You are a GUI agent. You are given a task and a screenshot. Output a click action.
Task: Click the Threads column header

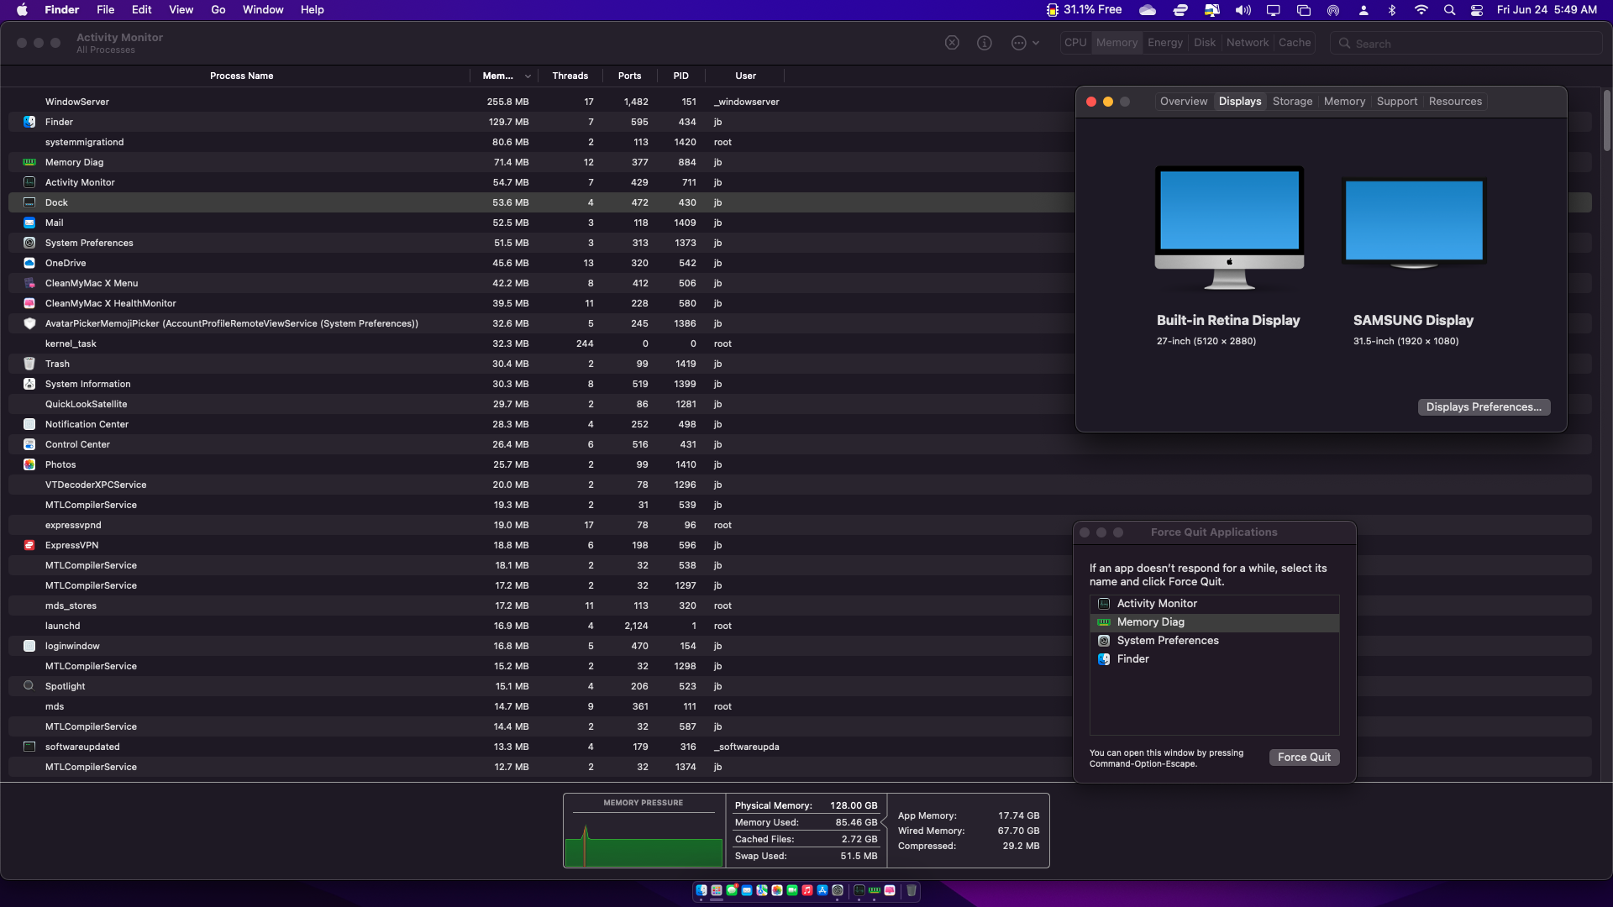coord(570,76)
